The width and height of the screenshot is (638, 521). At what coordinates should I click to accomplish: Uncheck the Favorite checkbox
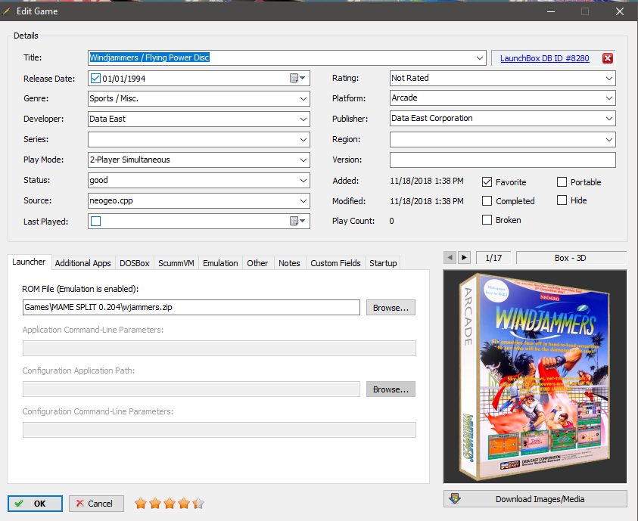point(487,181)
